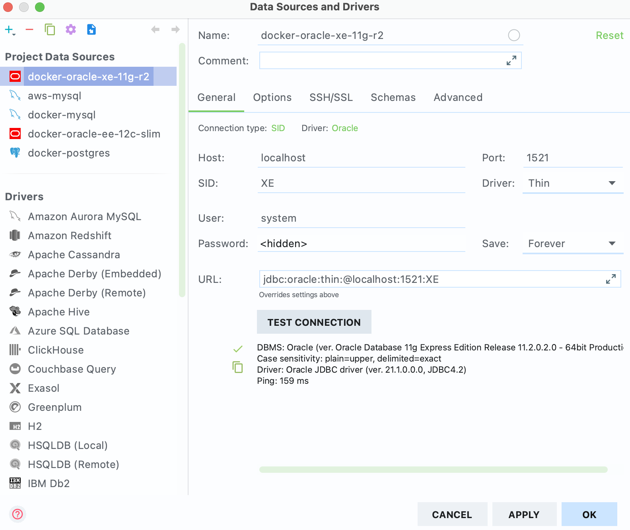This screenshot has height=530, width=630.
Task: Open Apache Hive driver
Action: click(88, 311)
